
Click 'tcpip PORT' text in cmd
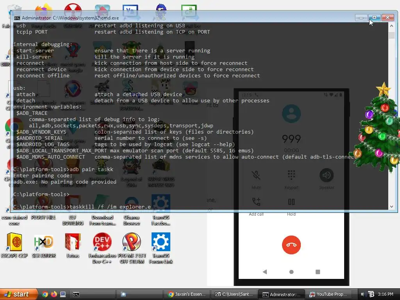pyautogui.click(x=32, y=32)
